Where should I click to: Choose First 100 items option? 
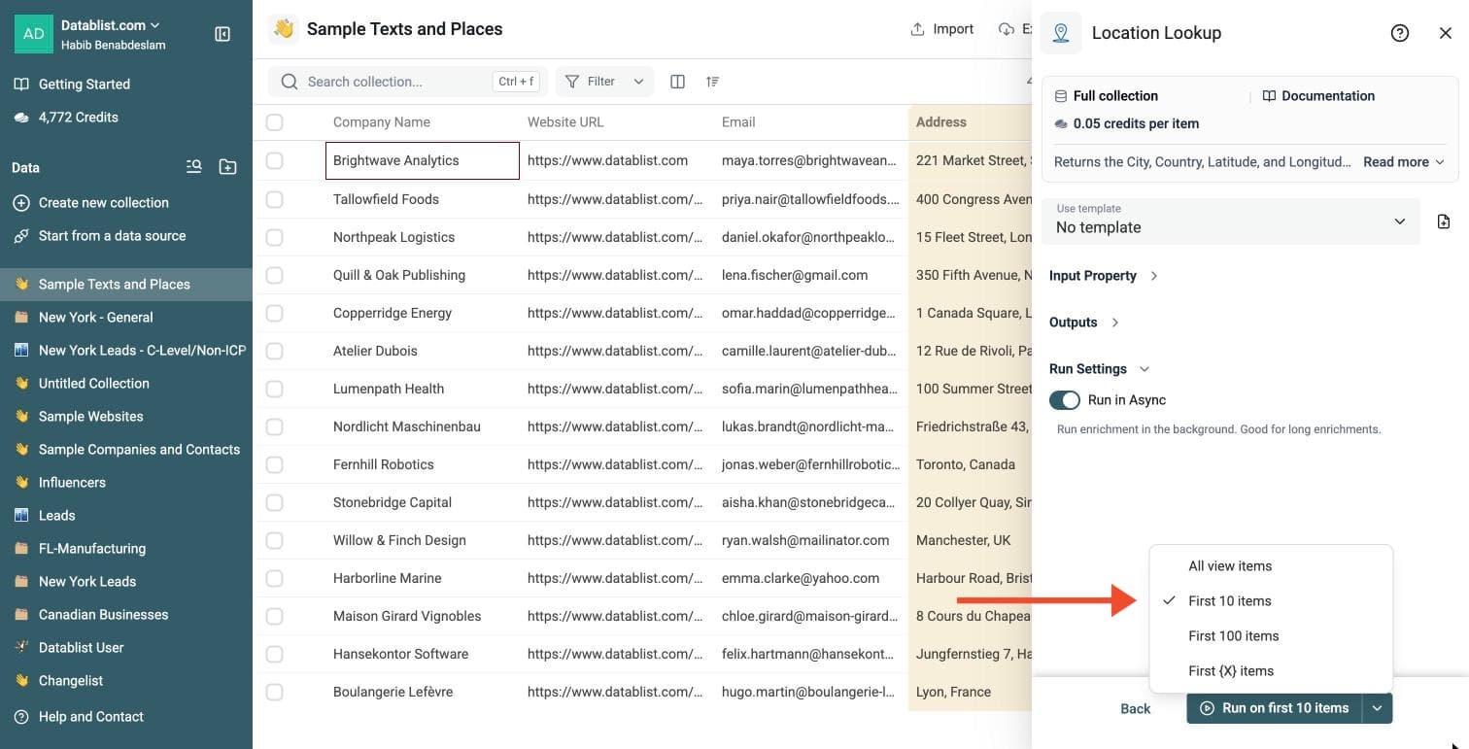(1271, 636)
